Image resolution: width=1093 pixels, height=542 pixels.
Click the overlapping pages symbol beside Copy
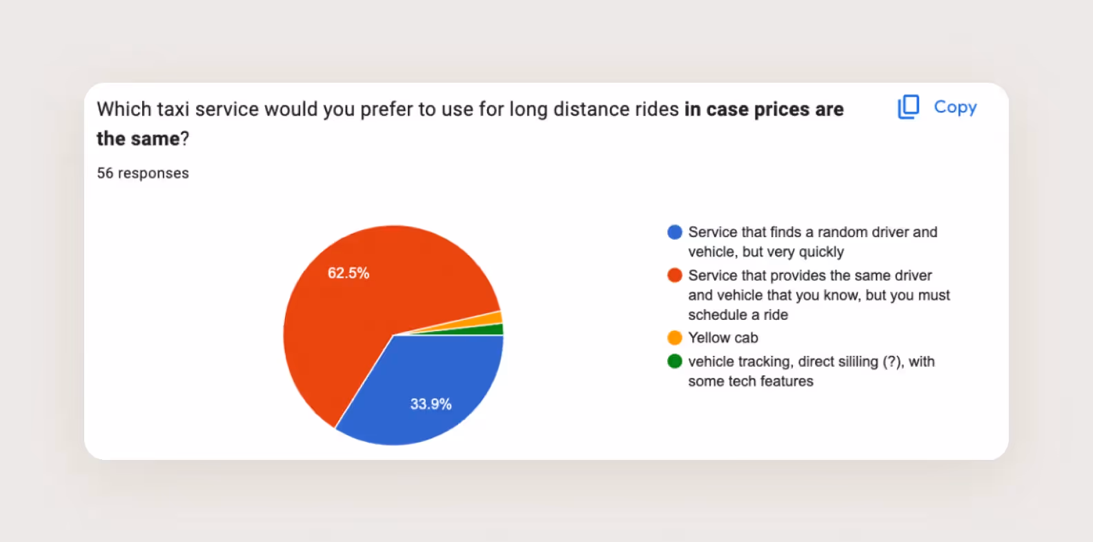pyautogui.click(x=908, y=107)
